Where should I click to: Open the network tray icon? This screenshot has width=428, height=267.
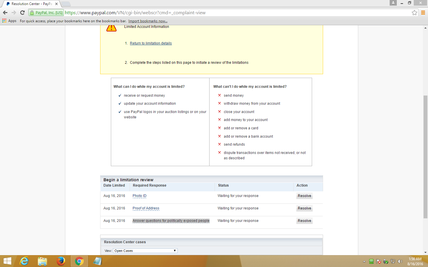393,261
